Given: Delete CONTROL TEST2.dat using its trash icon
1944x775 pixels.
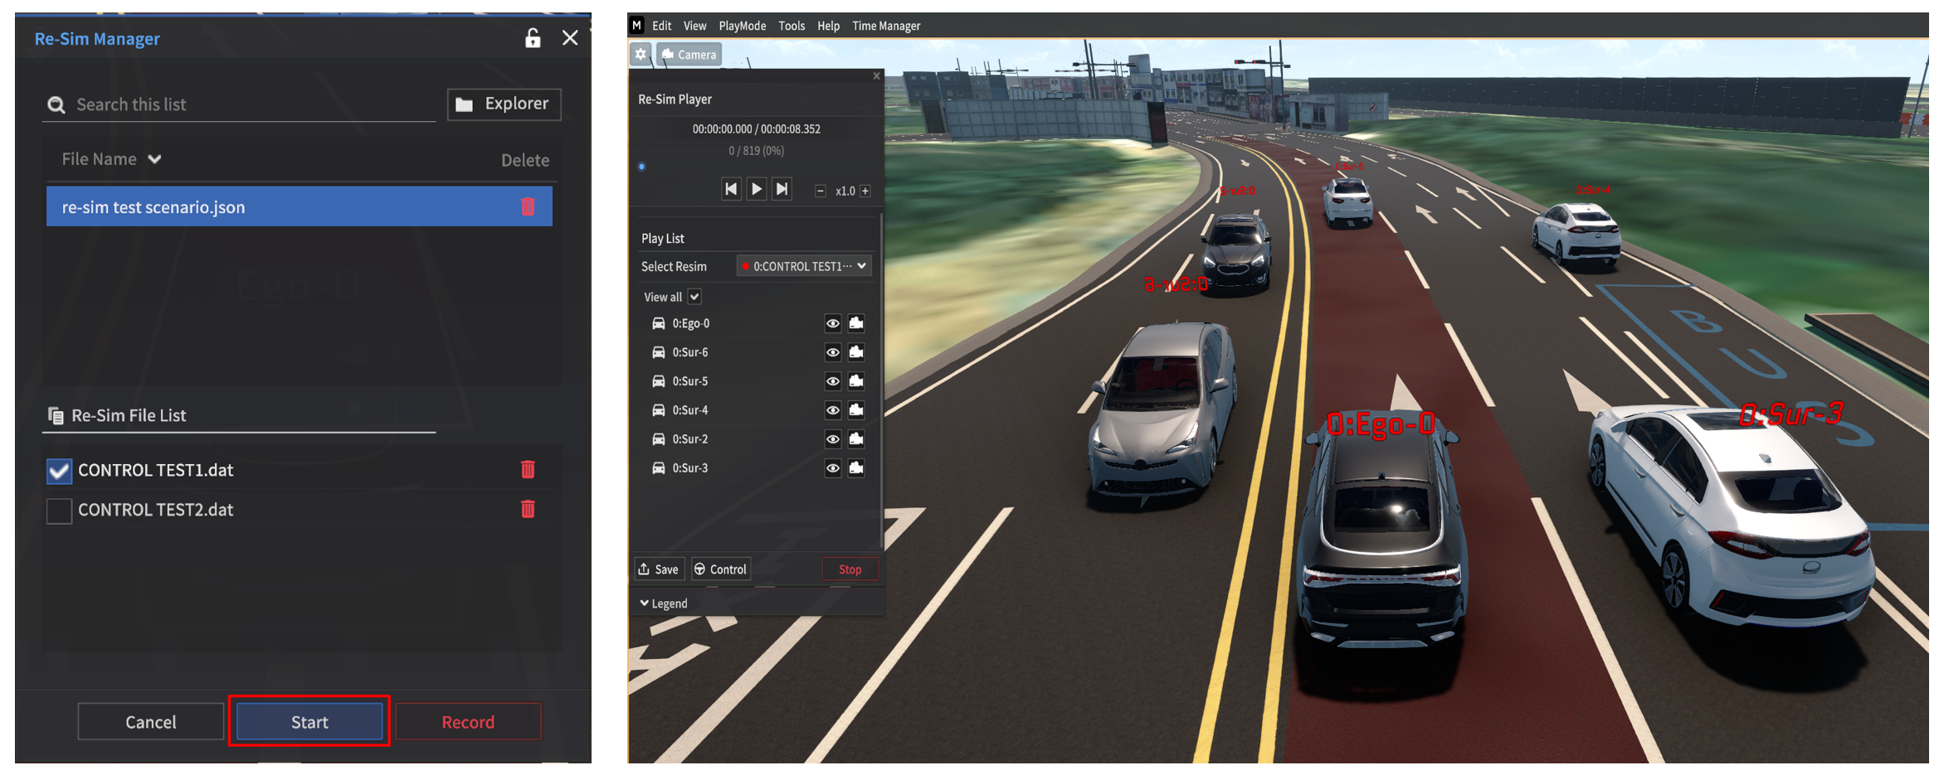Looking at the screenshot, I should (x=528, y=509).
